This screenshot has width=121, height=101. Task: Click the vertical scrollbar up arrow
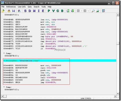click(118, 15)
